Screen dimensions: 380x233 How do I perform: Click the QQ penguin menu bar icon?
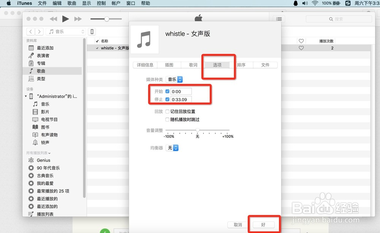(x=295, y=3)
